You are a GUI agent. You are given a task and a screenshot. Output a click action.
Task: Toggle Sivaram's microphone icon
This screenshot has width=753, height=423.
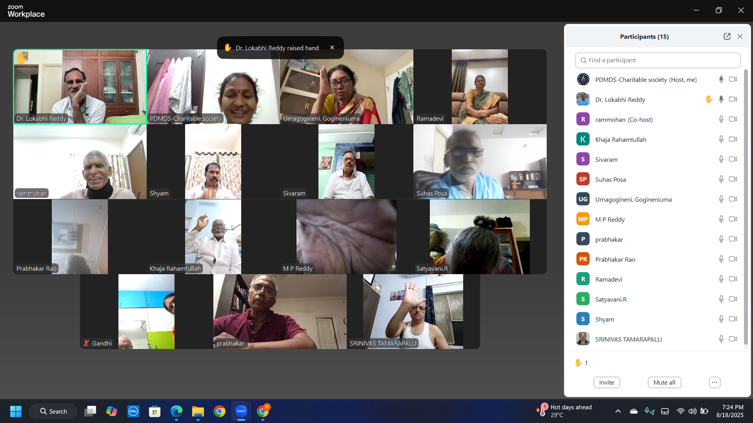[721, 159]
